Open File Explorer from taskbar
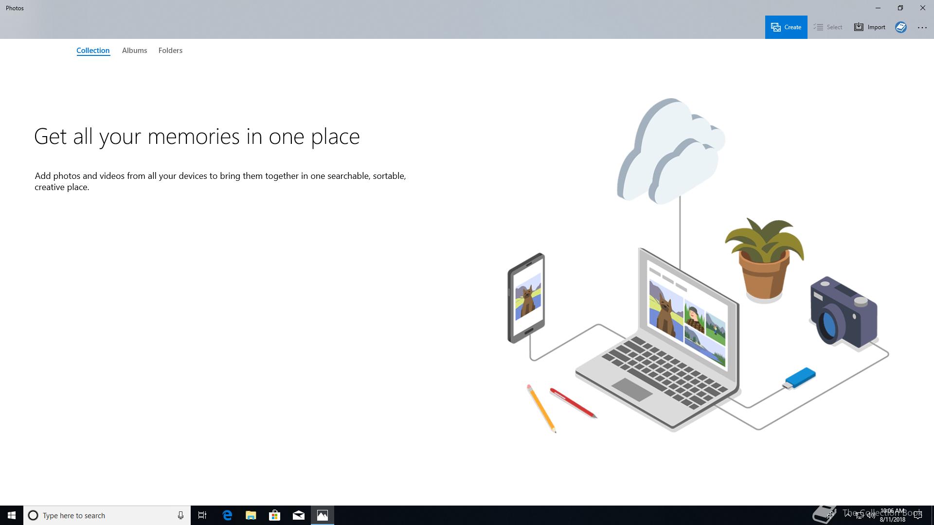This screenshot has height=525, width=934. 251,515
